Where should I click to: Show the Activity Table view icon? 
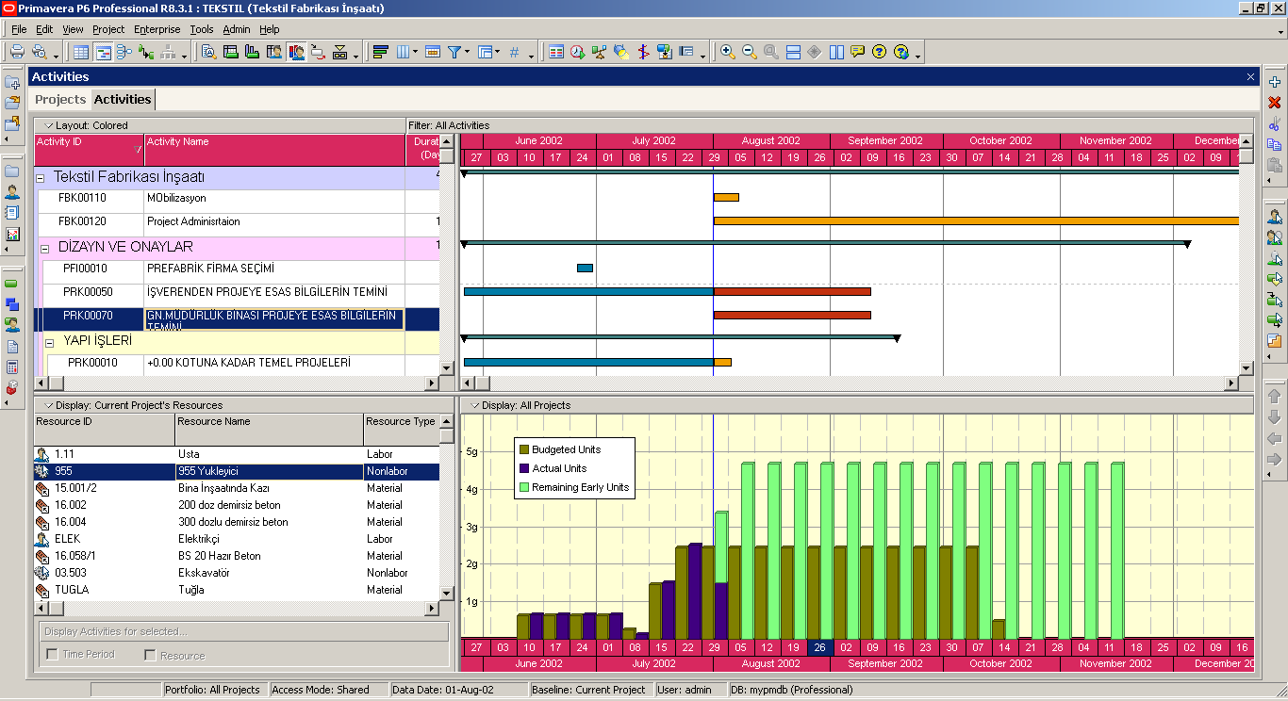(x=81, y=52)
